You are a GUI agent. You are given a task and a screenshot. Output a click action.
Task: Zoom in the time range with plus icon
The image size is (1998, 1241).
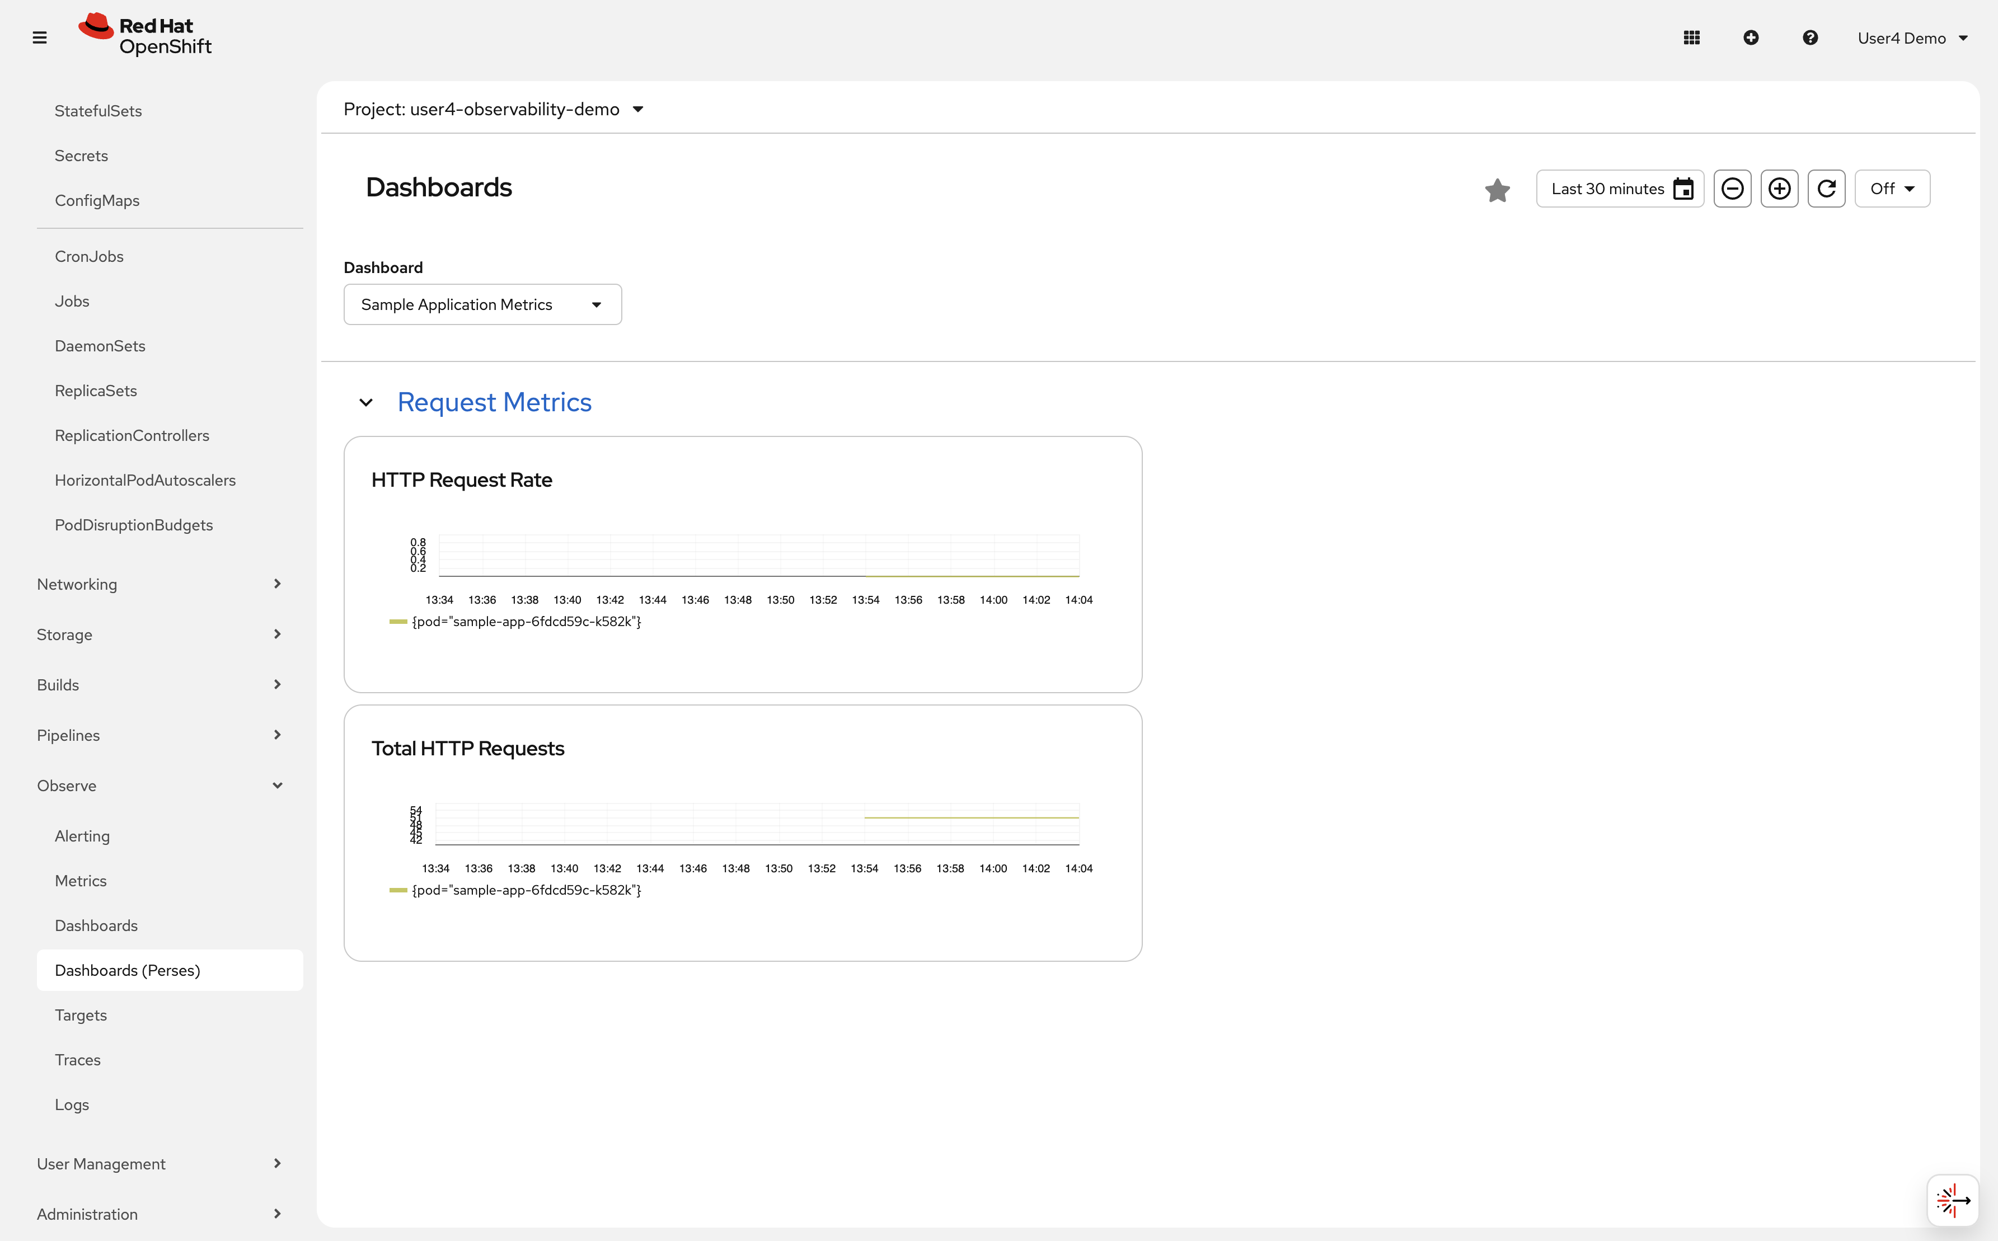(1780, 188)
